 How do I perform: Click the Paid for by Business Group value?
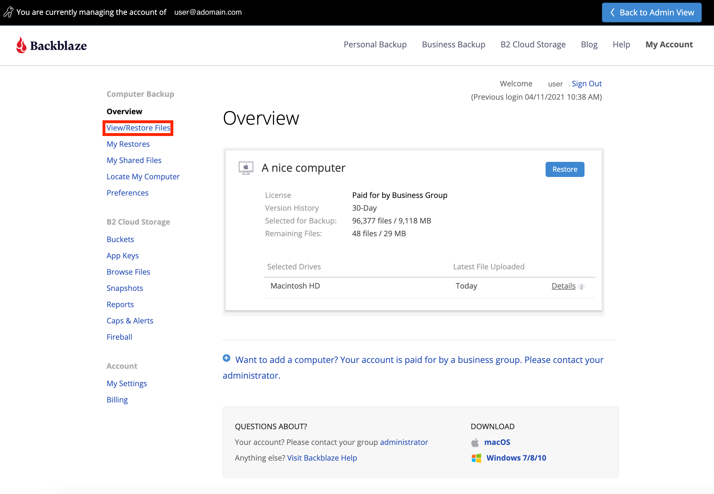[x=400, y=195]
